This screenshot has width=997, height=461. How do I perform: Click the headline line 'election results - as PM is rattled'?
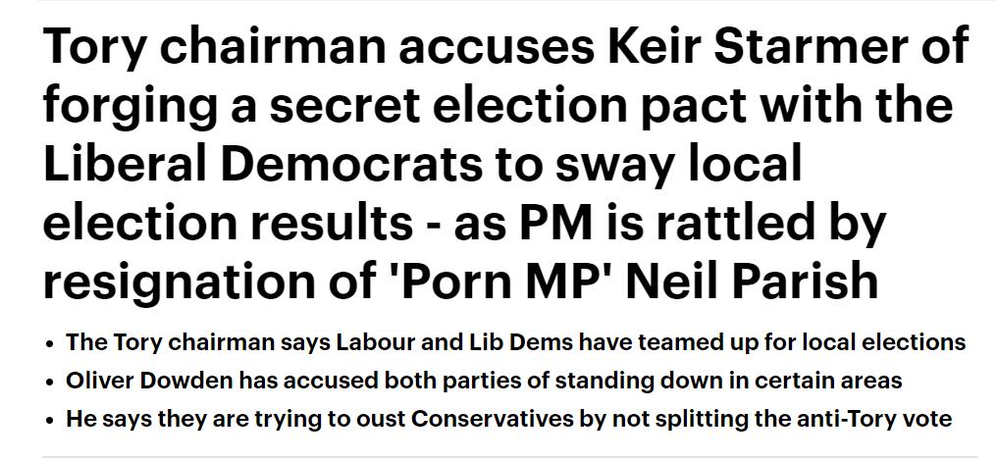click(463, 223)
